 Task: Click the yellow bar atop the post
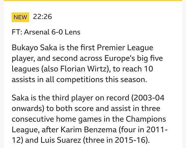point(93,1)
